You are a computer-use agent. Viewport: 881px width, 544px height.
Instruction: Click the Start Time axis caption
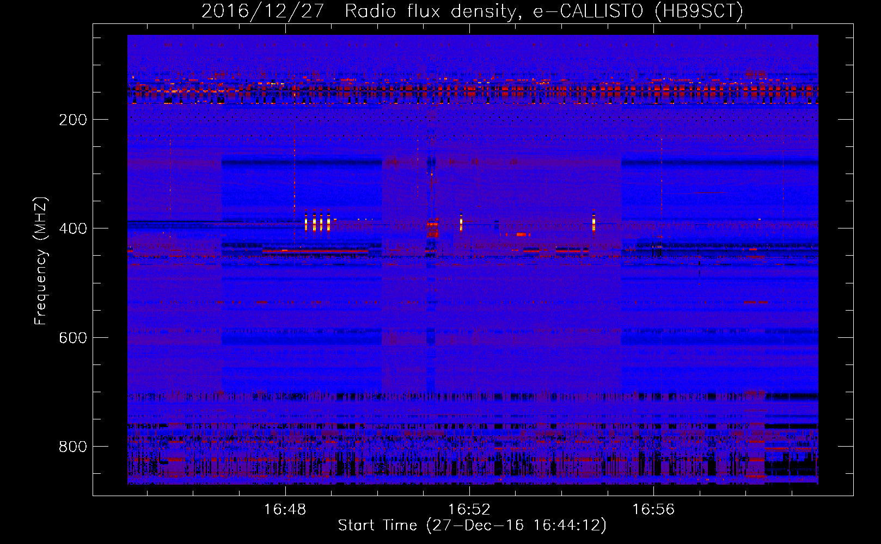point(472,526)
